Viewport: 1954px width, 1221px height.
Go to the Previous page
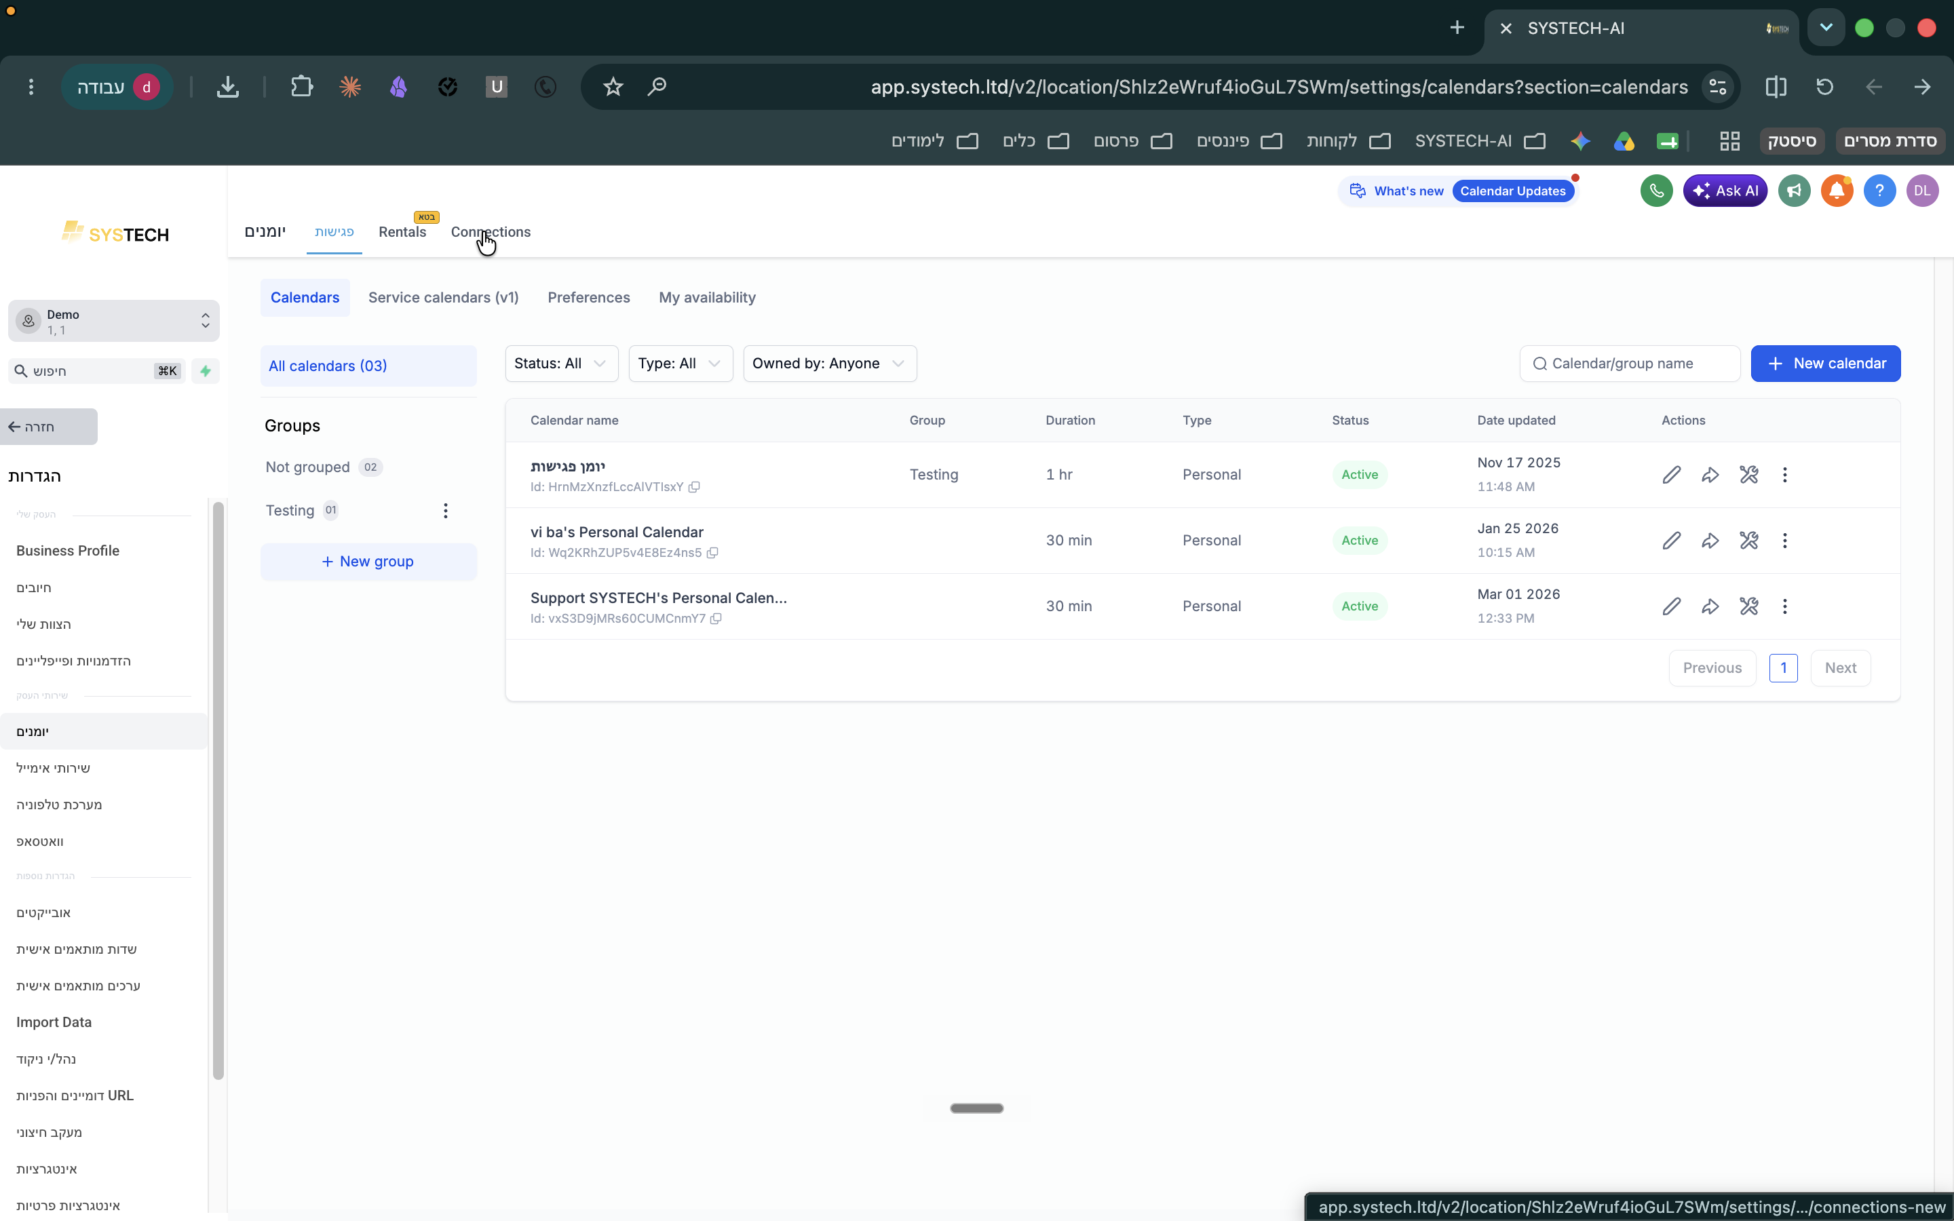(x=1712, y=669)
